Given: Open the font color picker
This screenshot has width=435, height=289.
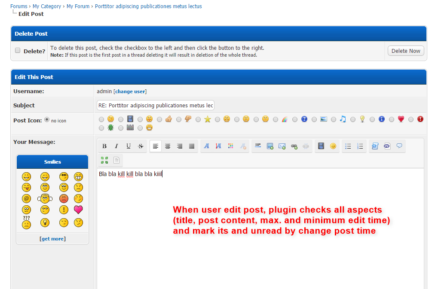Looking at the screenshot, I should tap(231, 146).
